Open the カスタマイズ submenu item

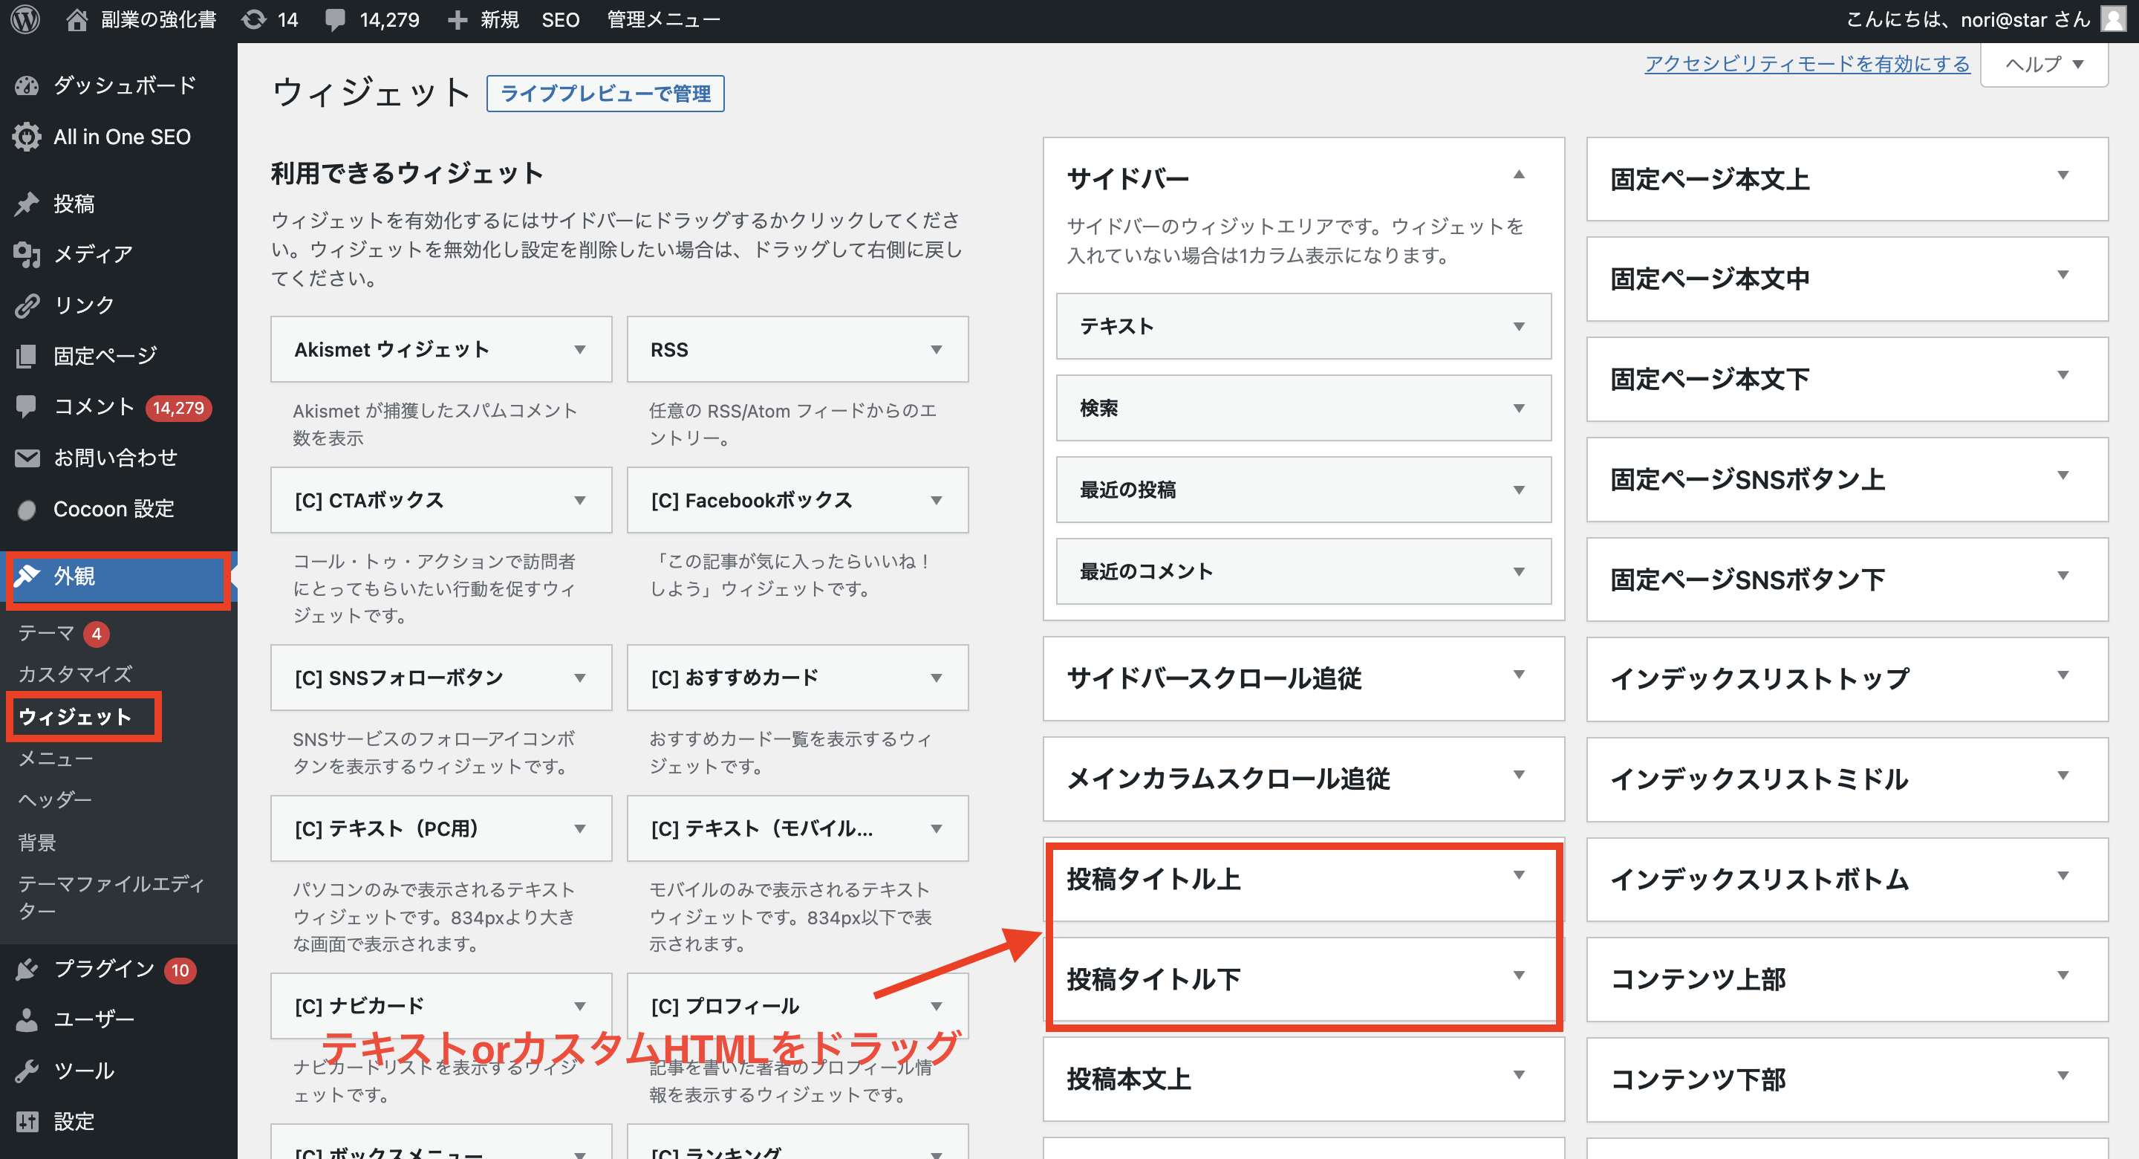click(x=75, y=675)
